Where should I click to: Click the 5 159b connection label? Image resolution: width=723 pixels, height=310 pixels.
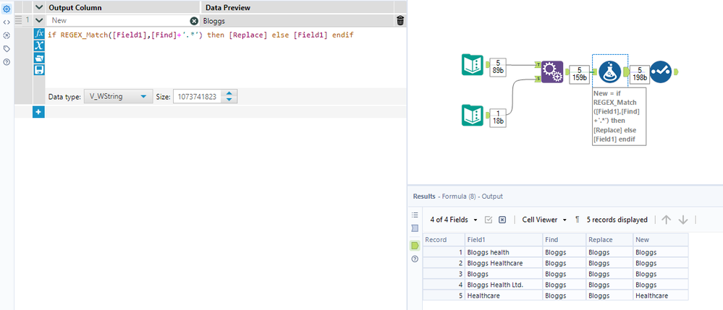click(580, 74)
